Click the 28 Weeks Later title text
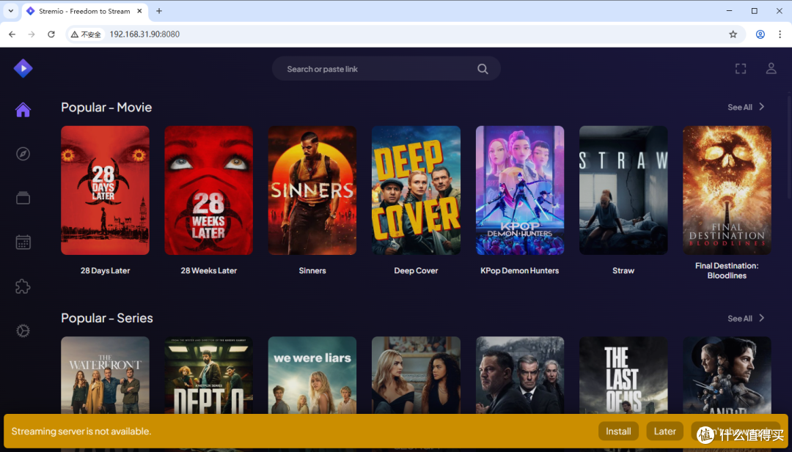 pos(208,270)
